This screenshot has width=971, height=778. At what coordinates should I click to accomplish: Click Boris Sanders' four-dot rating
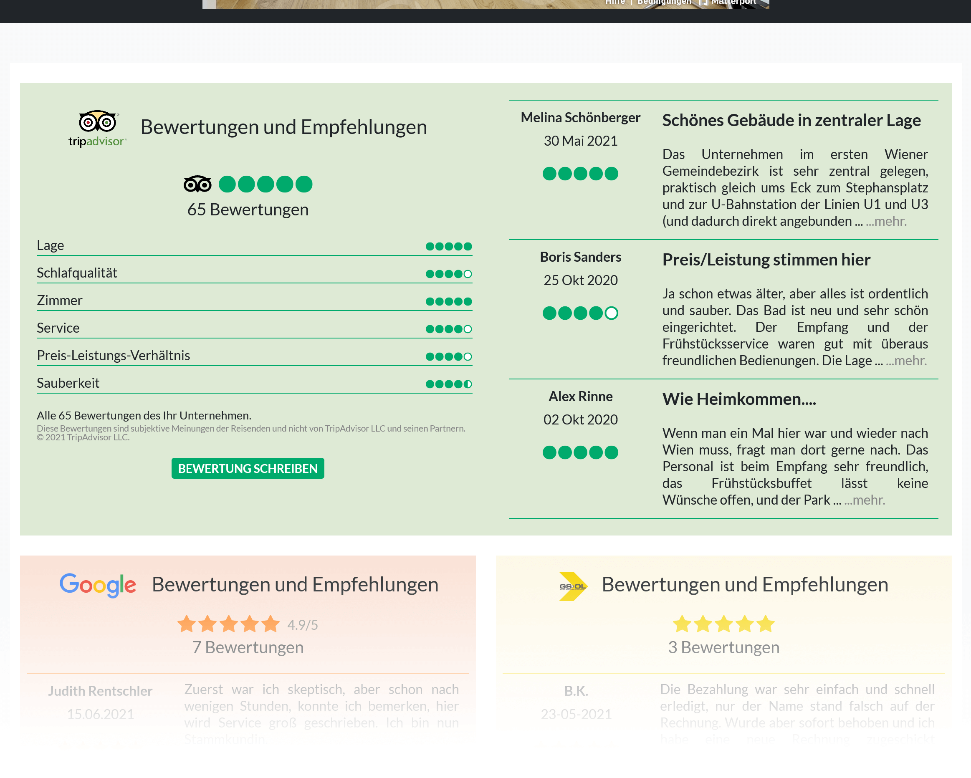580,313
